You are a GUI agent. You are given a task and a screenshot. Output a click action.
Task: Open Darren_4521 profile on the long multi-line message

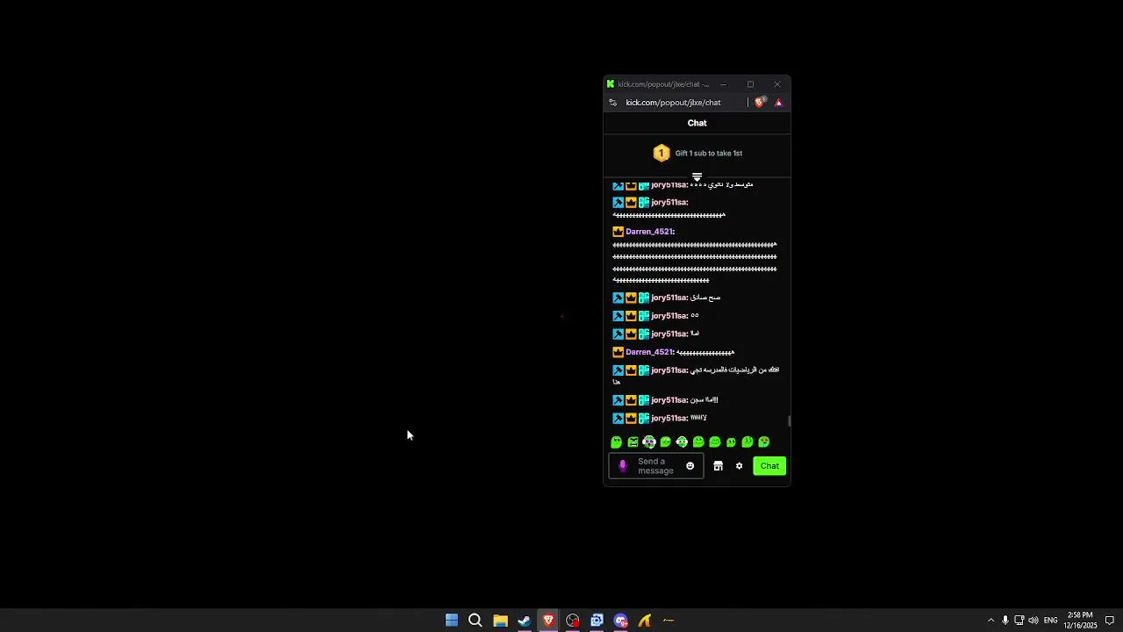coord(650,232)
